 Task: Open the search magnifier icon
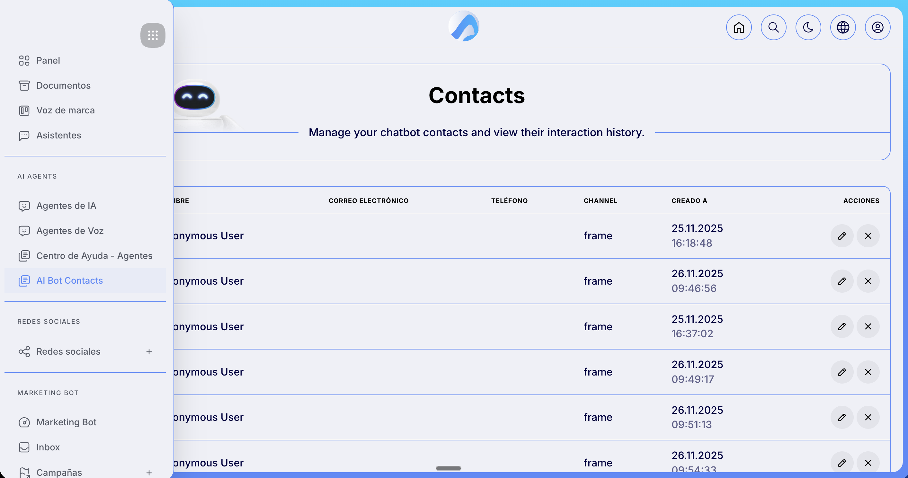coord(773,27)
